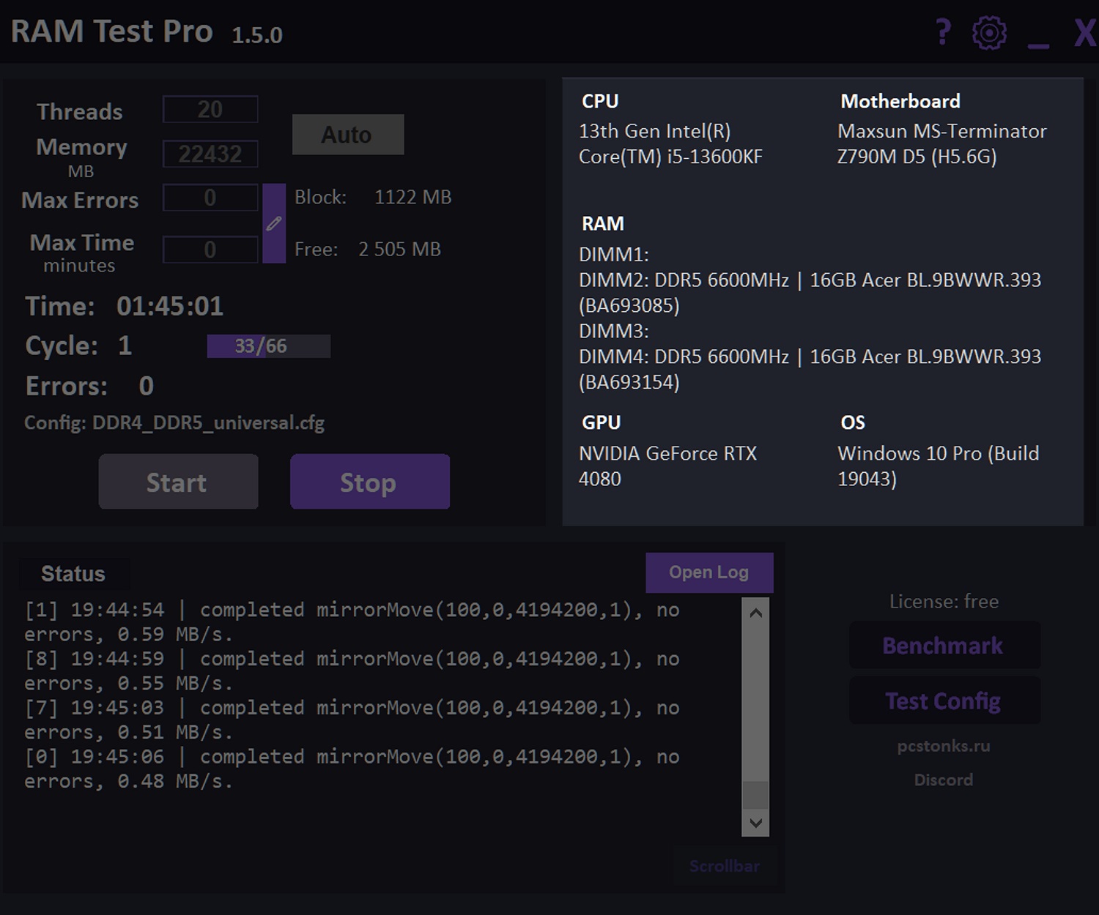Launch the Benchmark
The height and width of the screenshot is (915, 1099).
coord(944,646)
